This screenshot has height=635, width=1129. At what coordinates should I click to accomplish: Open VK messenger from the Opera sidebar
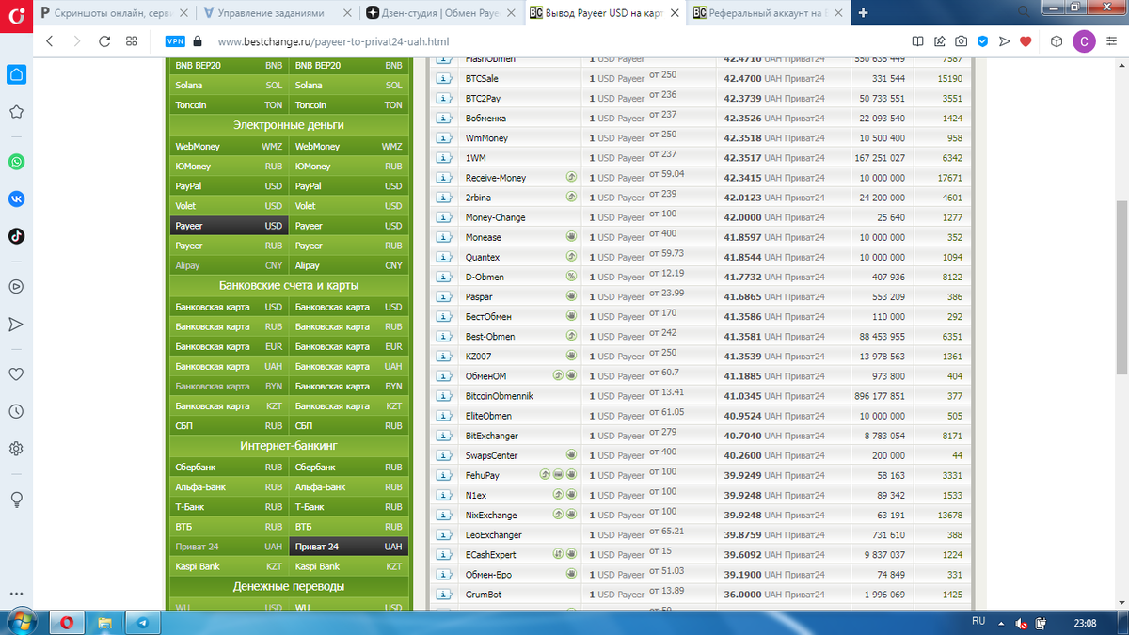[x=16, y=198]
